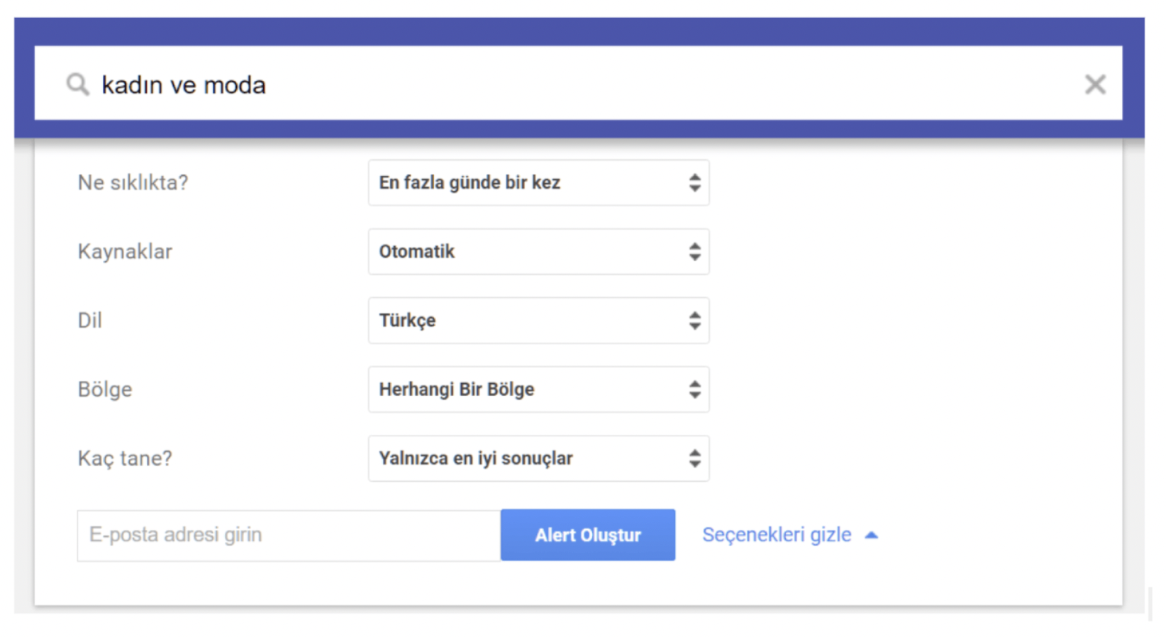Click the up-down arrows beside Herhangi Bir Bölge
Viewport: 1166px width, 637px height.
694,389
